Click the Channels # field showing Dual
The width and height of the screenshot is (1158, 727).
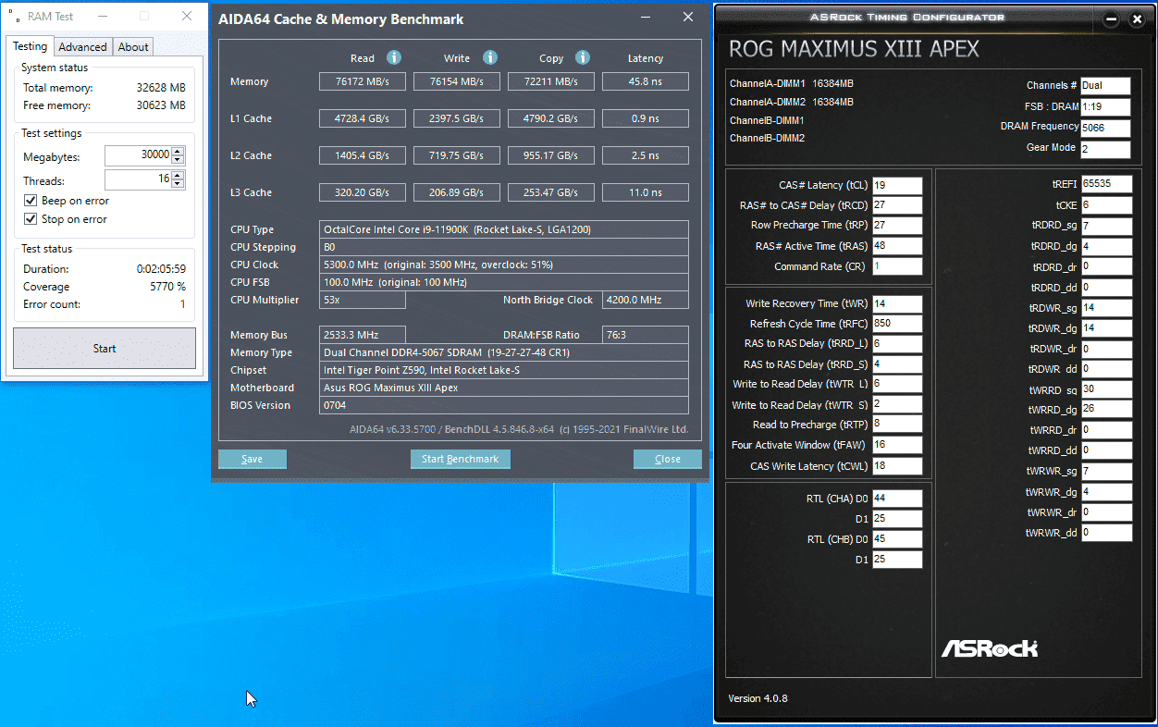coord(1106,86)
